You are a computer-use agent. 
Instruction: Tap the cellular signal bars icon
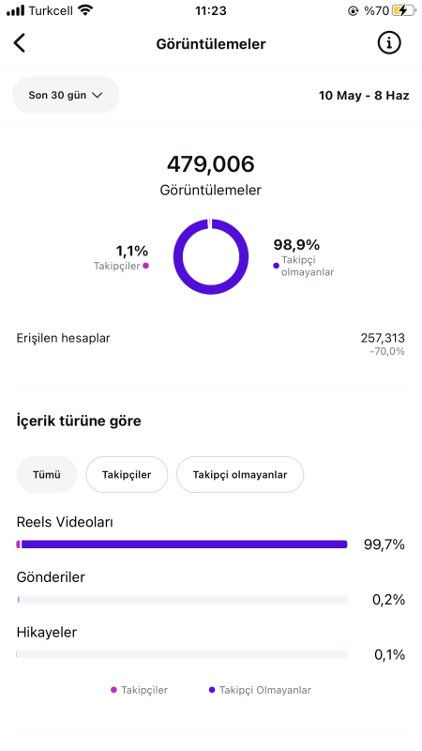pyautogui.click(x=15, y=10)
